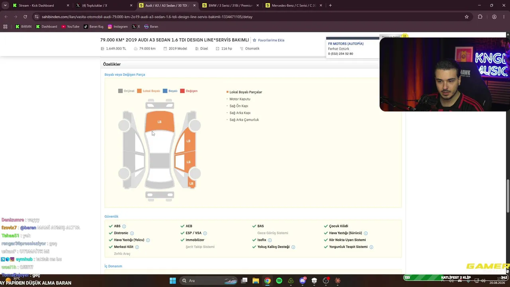The width and height of the screenshot is (510, 287).
Task: Click the 'Sağ Ön Kapı' list entry
Action: (239, 106)
